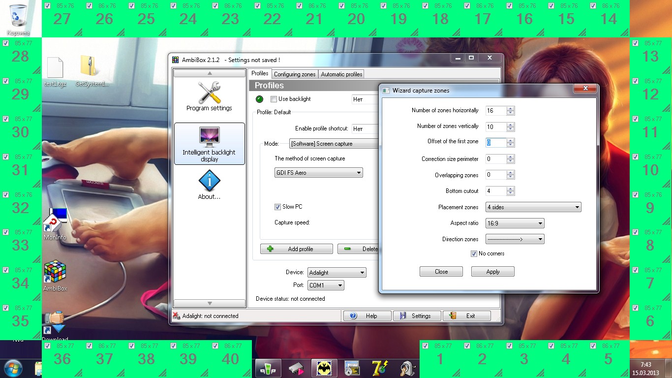Screen dimensions: 672x378
Task: Click the yellow 7 lightning taskbar icon
Action: (380, 368)
